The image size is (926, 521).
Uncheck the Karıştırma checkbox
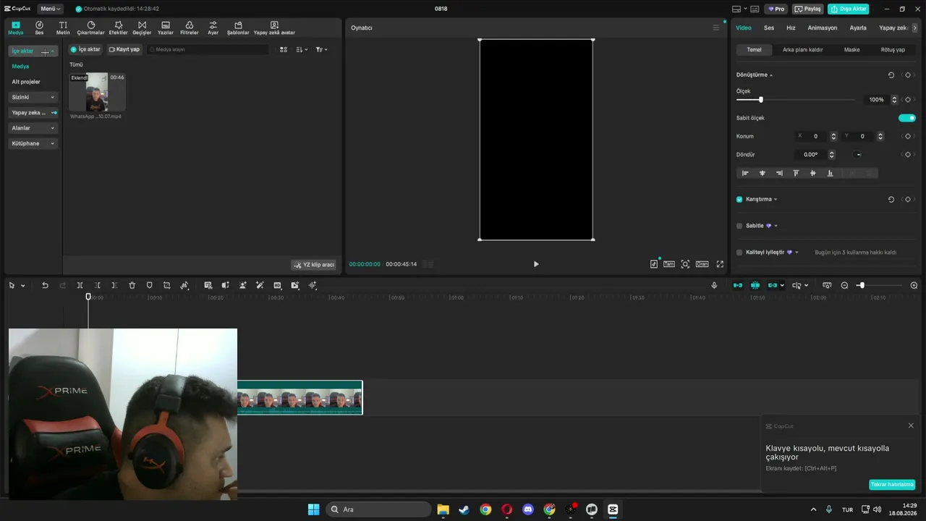click(739, 199)
